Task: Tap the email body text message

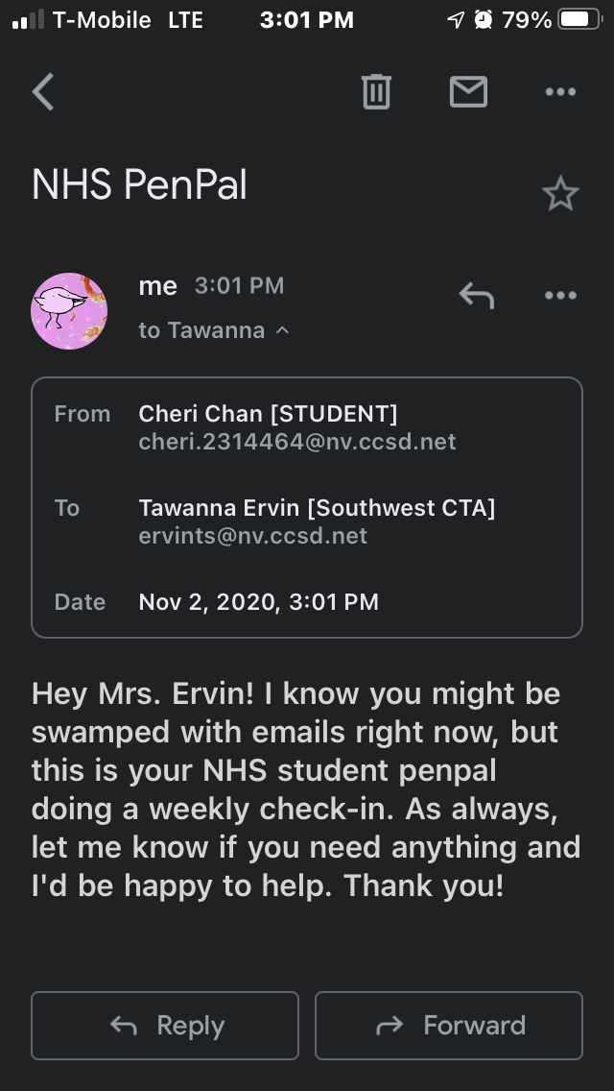Action: tap(307, 788)
